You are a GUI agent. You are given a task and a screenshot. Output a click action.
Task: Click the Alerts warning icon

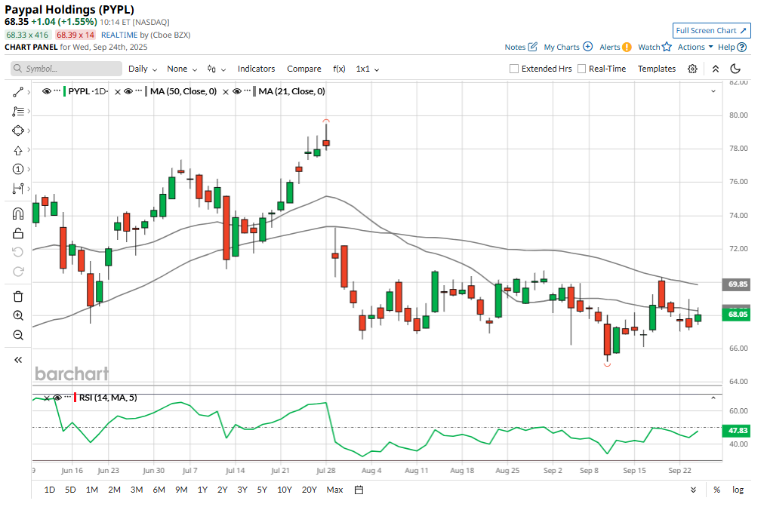(x=627, y=47)
